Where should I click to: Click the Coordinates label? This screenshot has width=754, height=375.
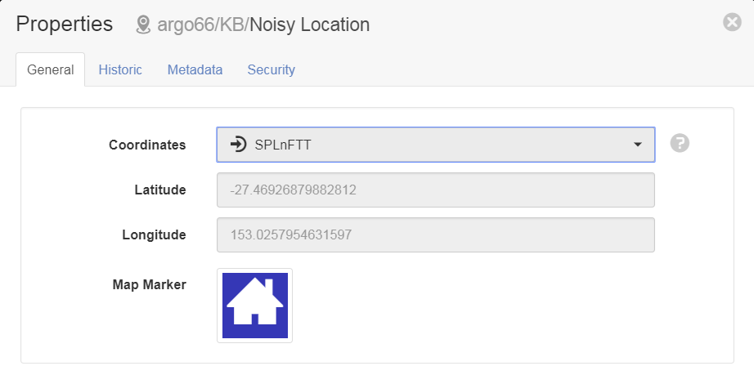pyautogui.click(x=147, y=145)
